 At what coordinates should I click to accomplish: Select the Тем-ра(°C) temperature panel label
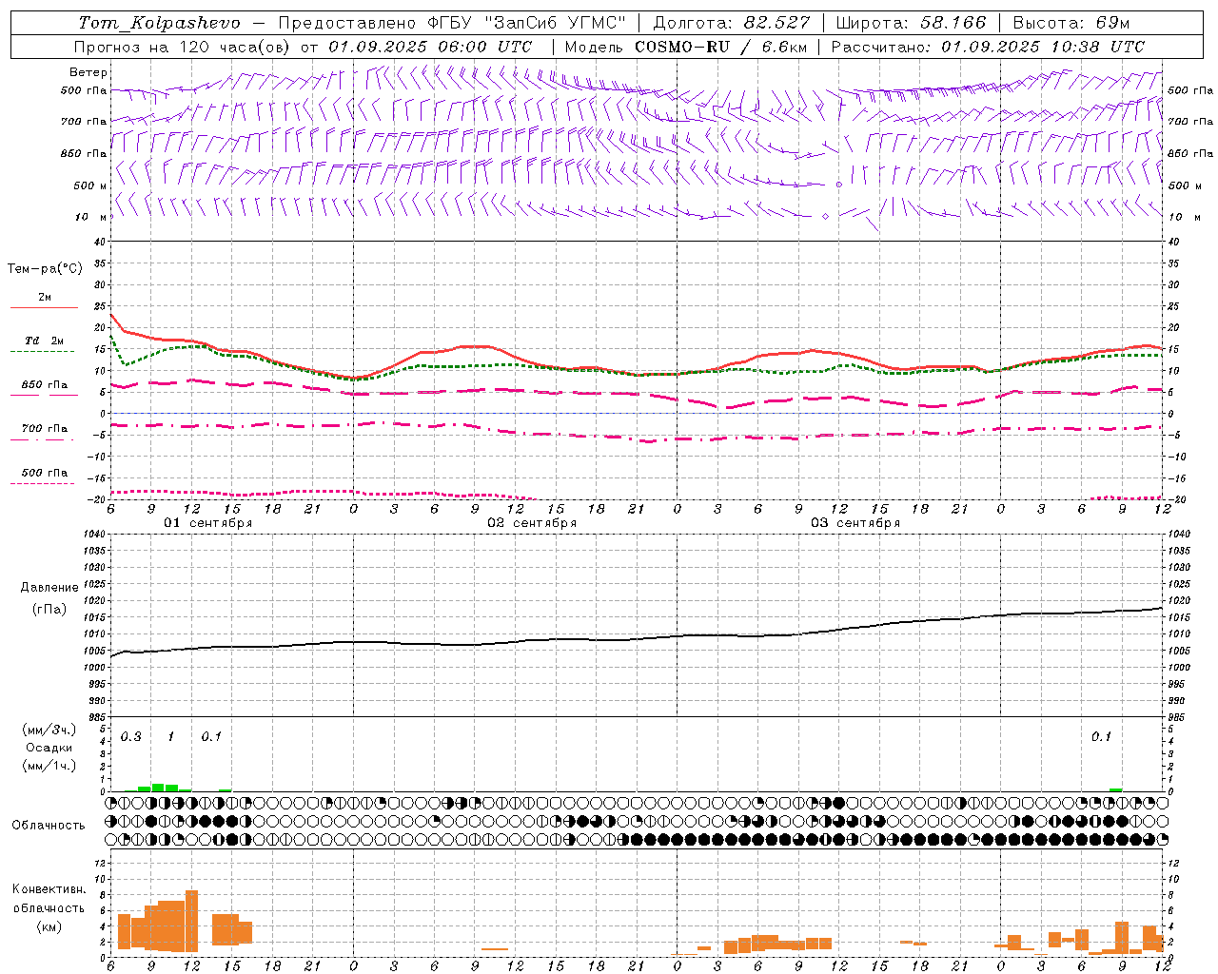[45, 268]
